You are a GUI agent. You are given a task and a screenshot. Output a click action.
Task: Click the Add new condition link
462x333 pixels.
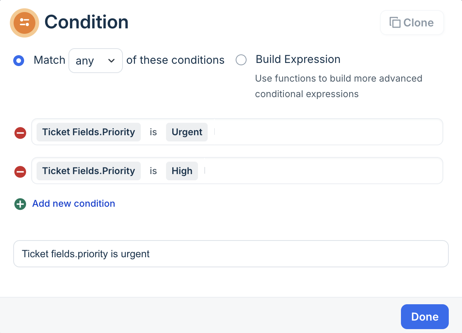[x=73, y=204]
